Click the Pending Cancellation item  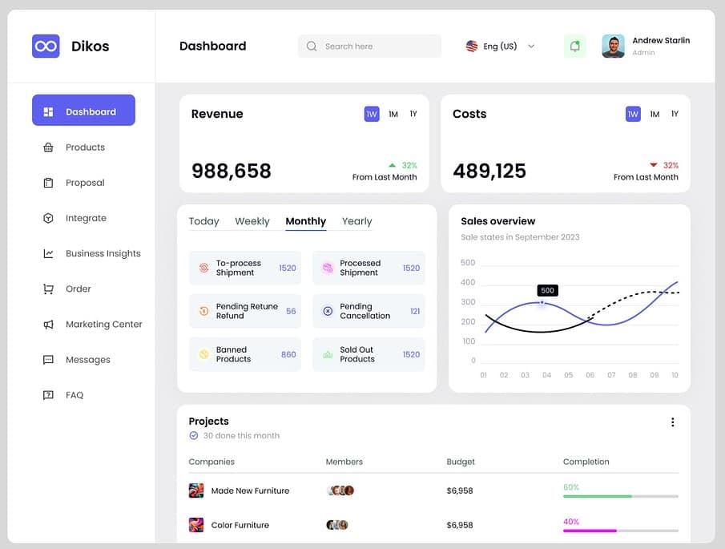point(369,310)
